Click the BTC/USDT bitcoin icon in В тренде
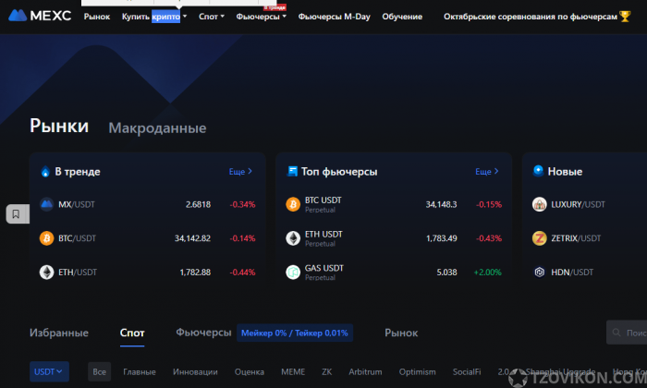 pyautogui.click(x=46, y=238)
